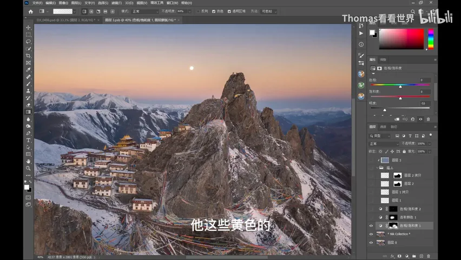This screenshot has width=461, height=260.
Task: Reset adjustment defaults icon in Properties
Action: click(x=412, y=119)
